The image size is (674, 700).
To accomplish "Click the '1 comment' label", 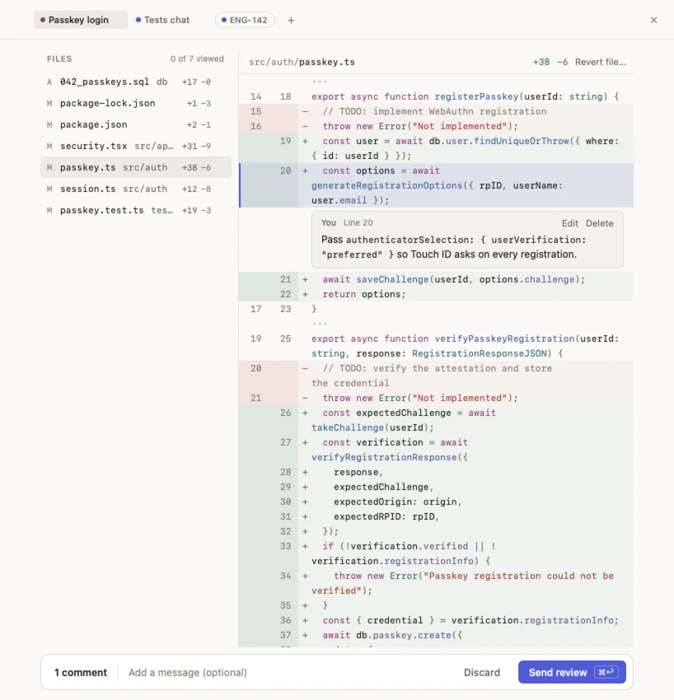I will pyautogui.click(x=81, y=672).
